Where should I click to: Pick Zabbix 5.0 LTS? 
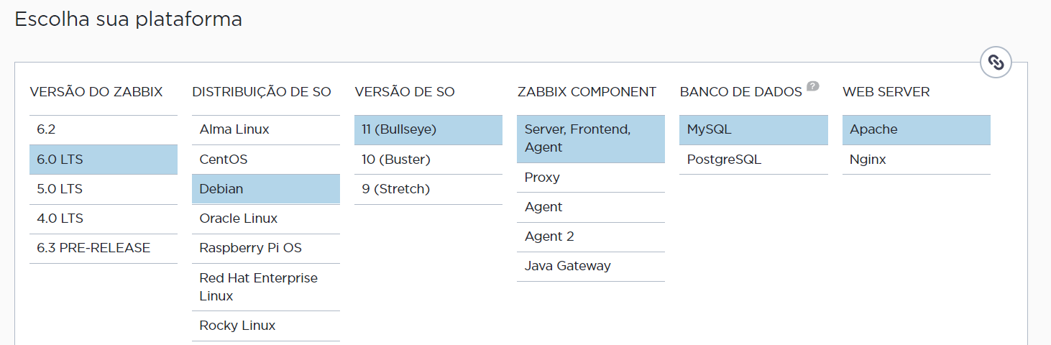click(104, 189)
